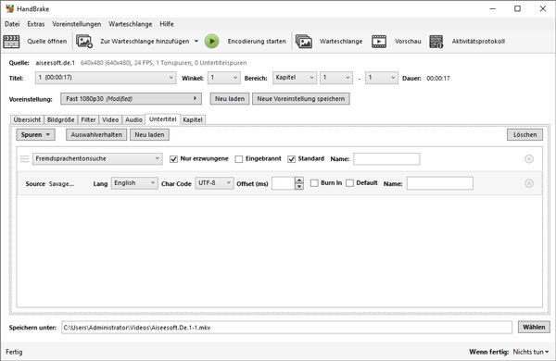This screenshot has width=556, height=361.
Task: Open the Bereich Kapitel dropdown
Action: (295, 78)
